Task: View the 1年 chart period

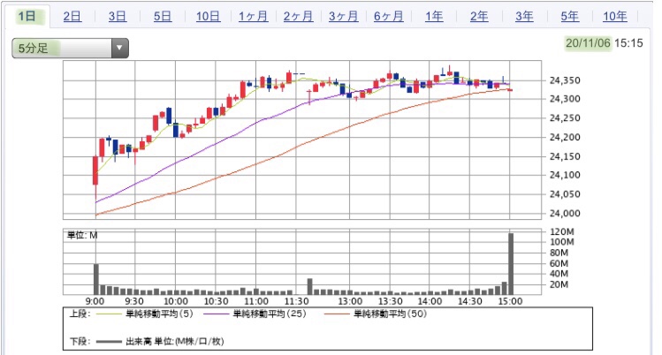Action: click(x=434, y=17)
